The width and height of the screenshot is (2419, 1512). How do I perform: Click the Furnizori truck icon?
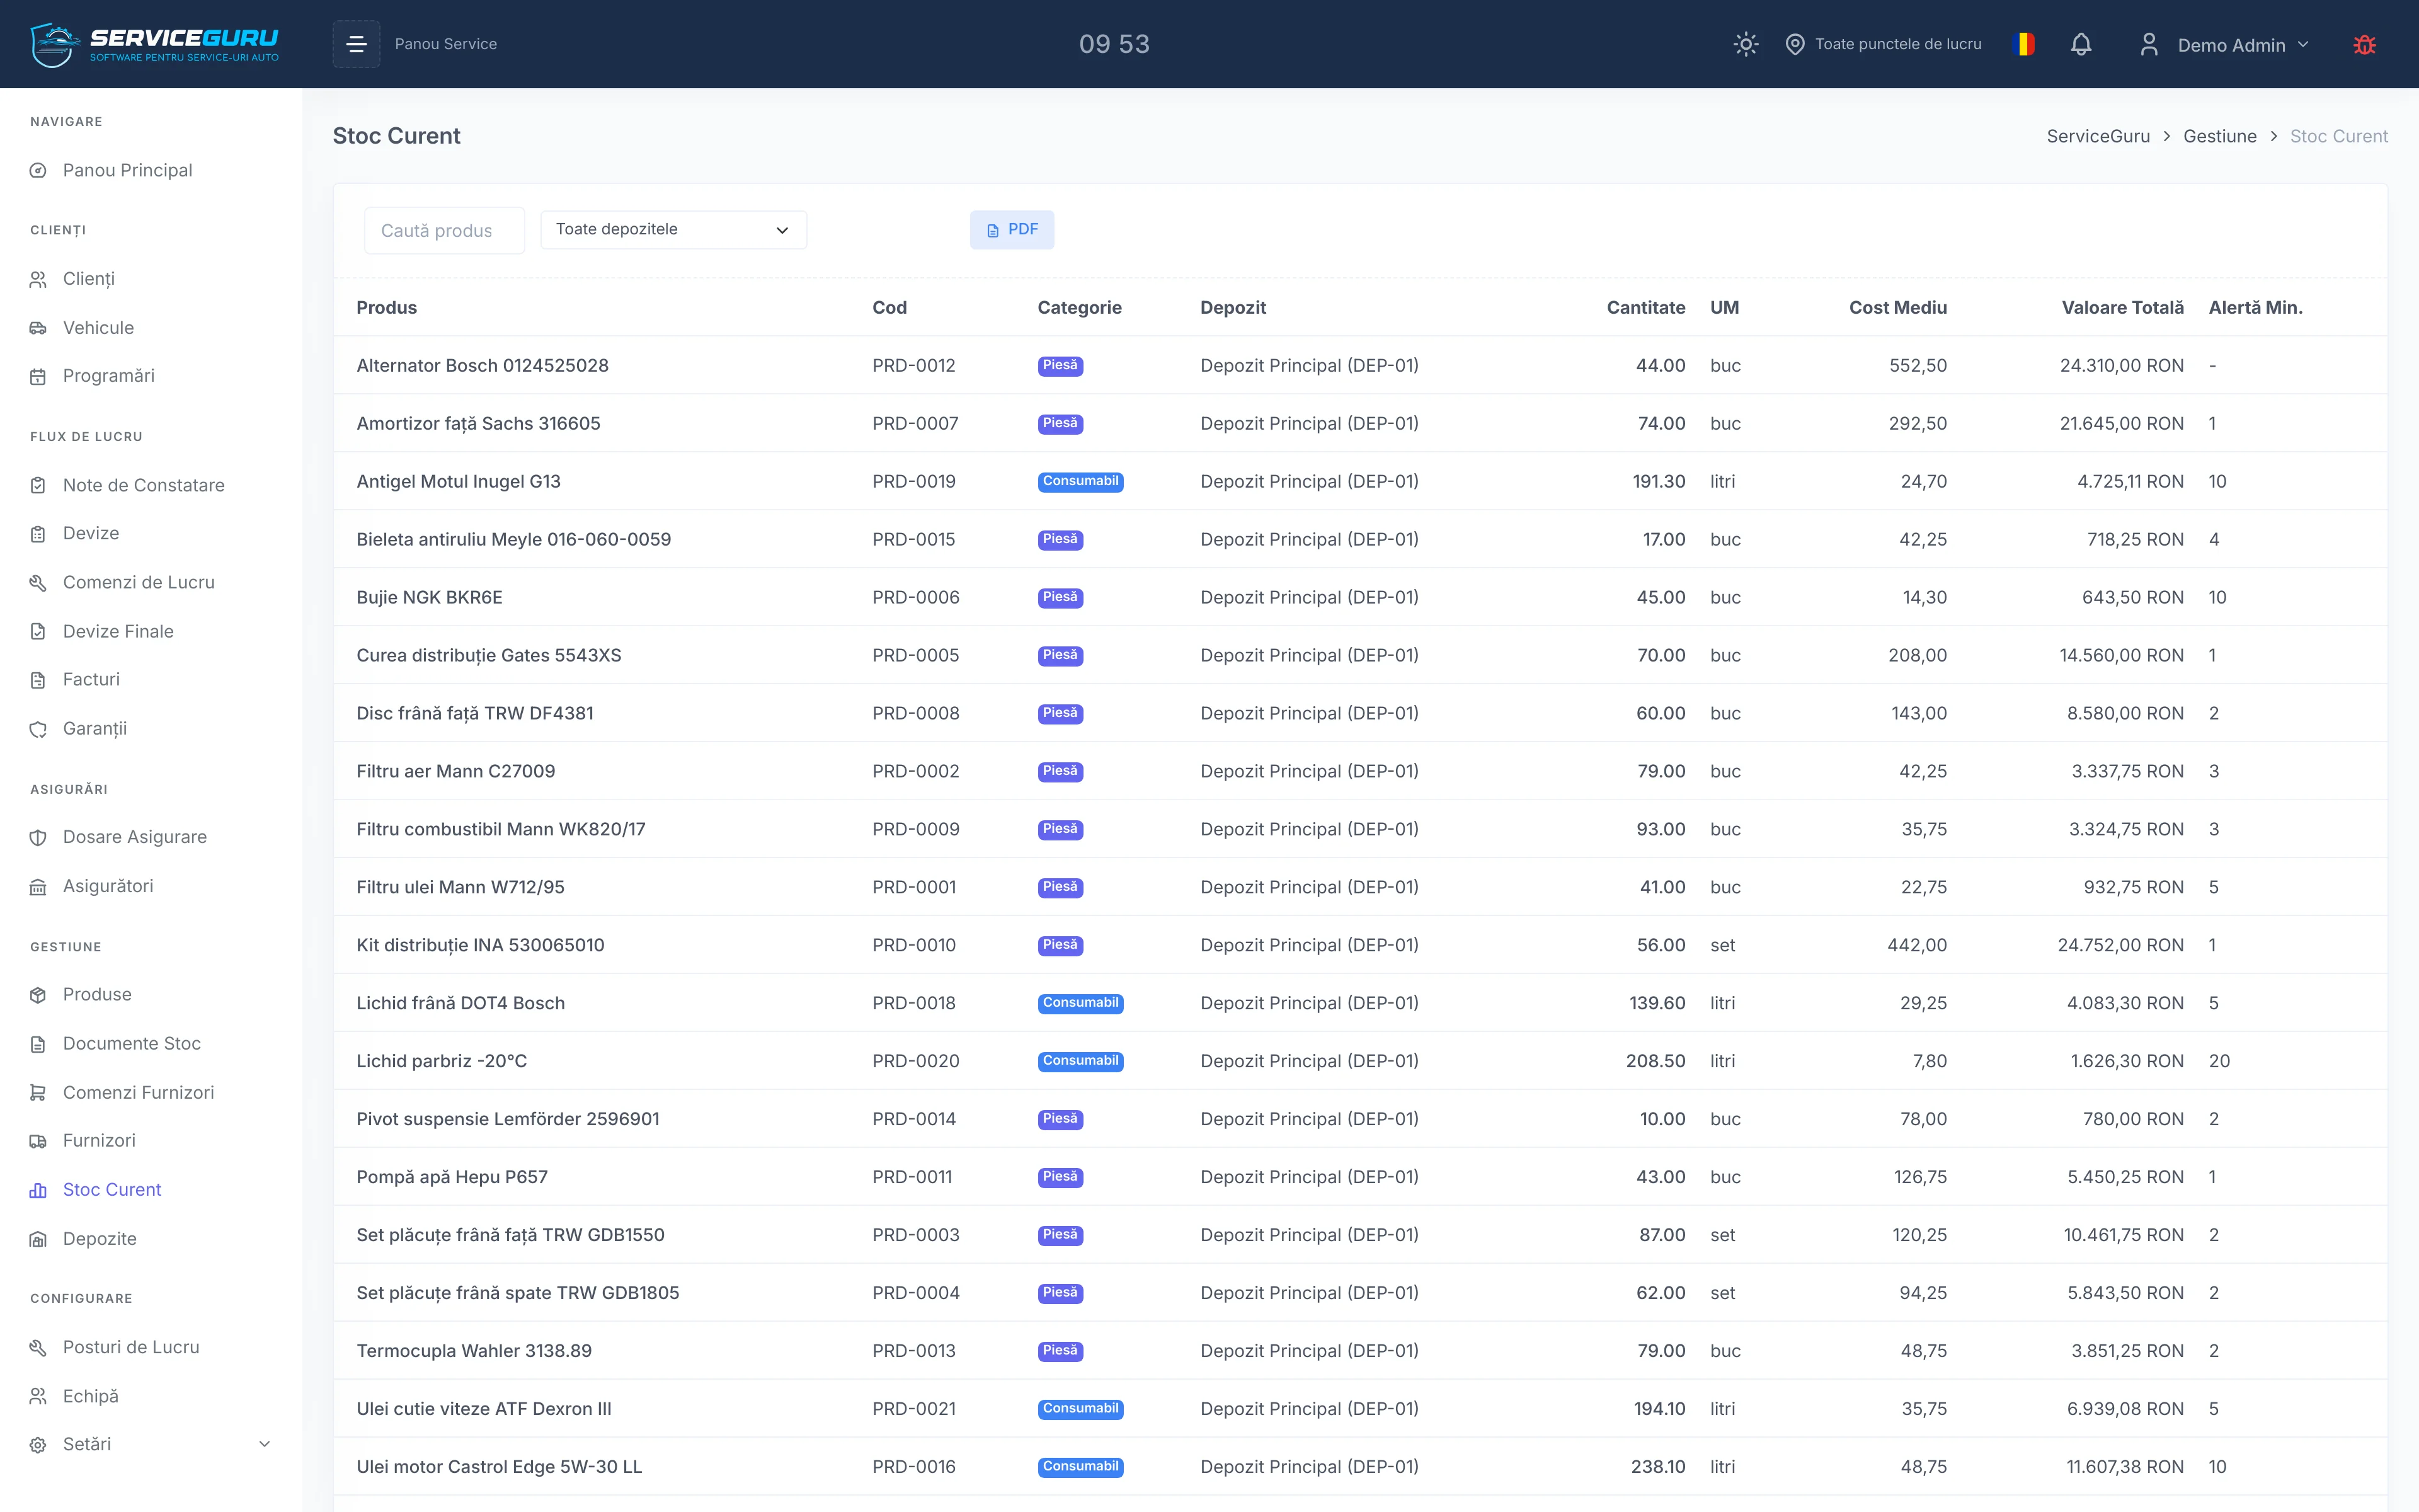(38, 1141)
